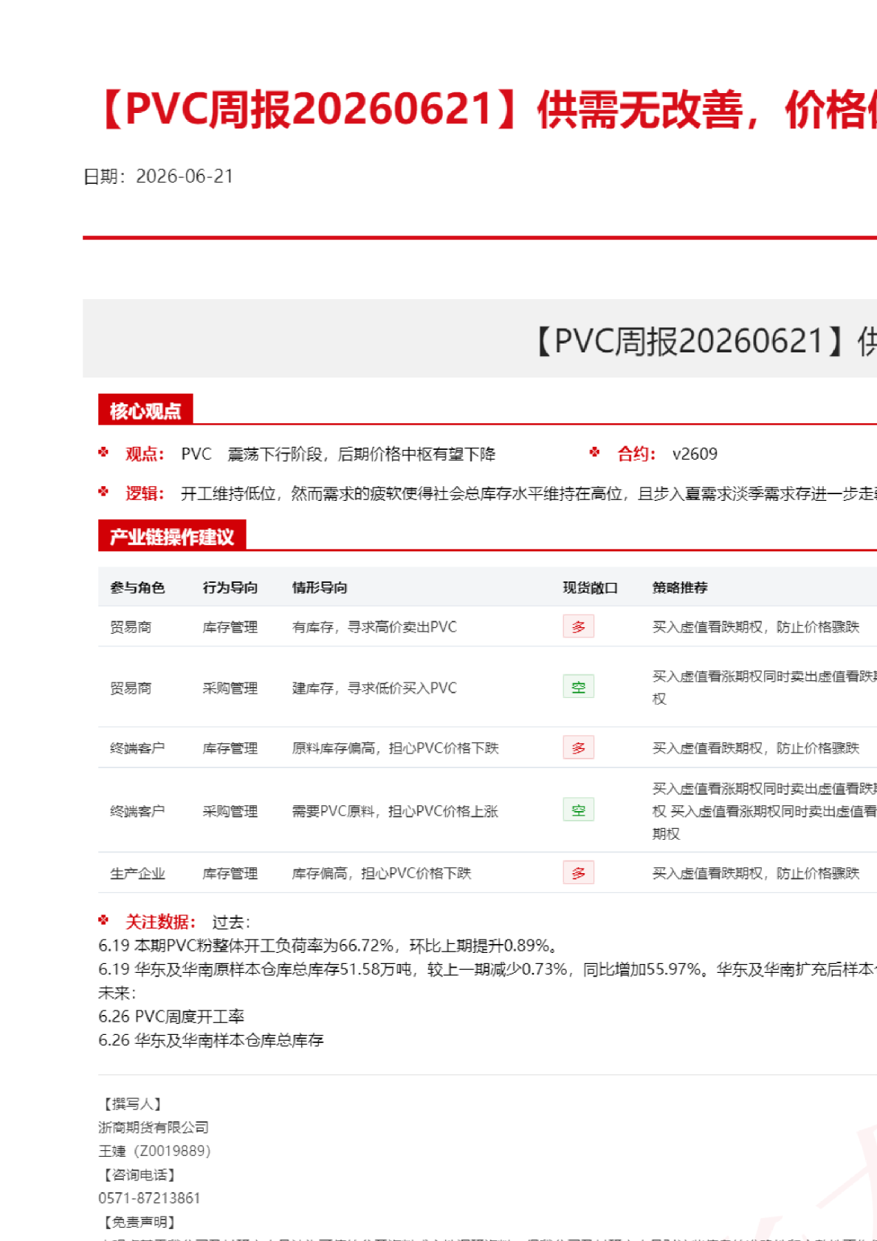Click the cell 需要PVC原料，担心PVC价格上涨

point(396,811)
